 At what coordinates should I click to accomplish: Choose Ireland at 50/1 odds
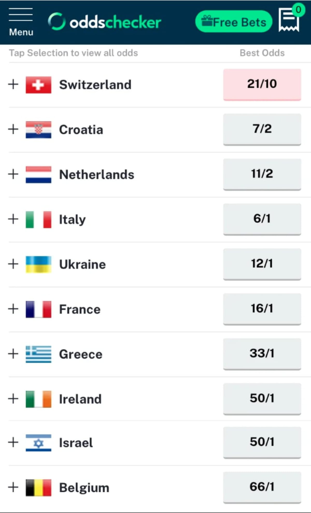click(x=262, y=398)
